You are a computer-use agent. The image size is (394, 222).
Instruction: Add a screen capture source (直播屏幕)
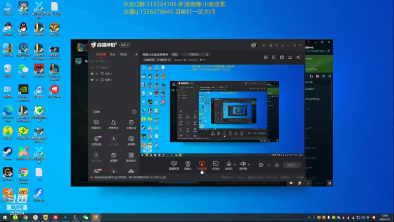point(174,165)
